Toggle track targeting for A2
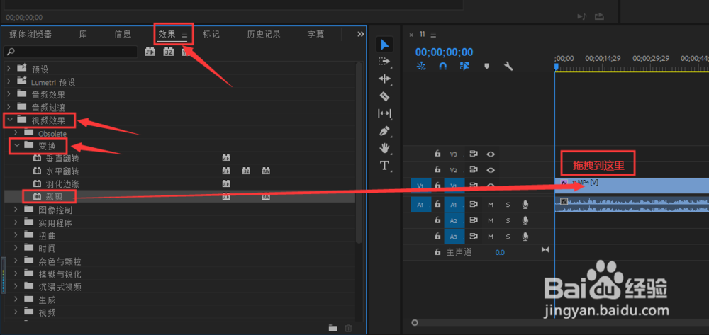Screen dimensions: 709x335 coord(454,221)
